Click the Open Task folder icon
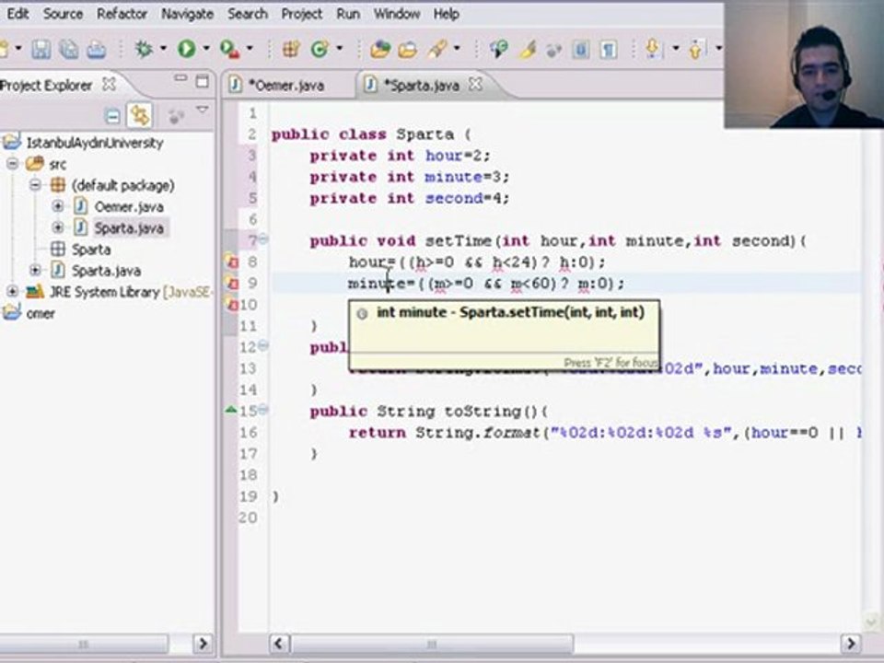The width and height of the screenshot is (884, 663). point(408,50)
